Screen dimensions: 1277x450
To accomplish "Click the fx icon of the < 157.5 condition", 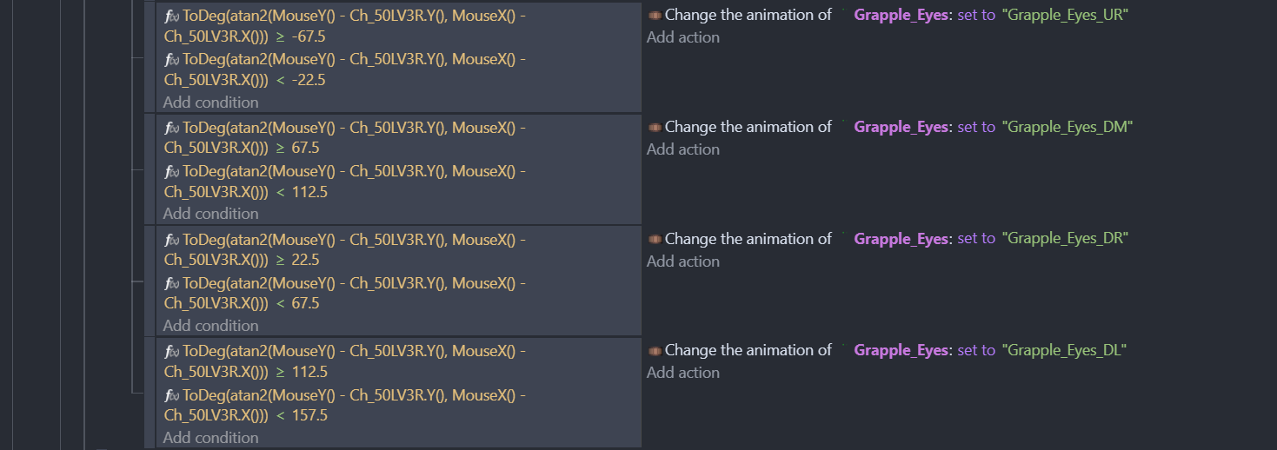I will 172,396.
